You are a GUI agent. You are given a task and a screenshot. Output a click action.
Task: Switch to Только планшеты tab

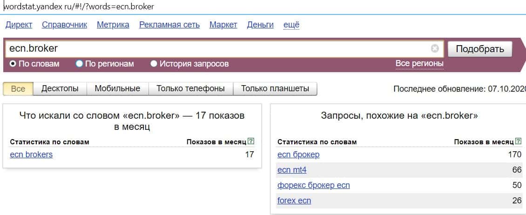tap(275, 89)
